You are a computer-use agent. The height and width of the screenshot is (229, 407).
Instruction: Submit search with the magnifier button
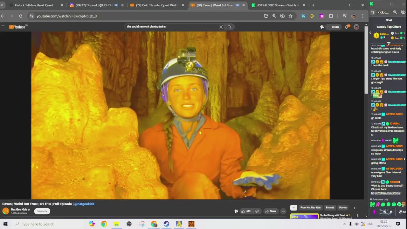229,27
